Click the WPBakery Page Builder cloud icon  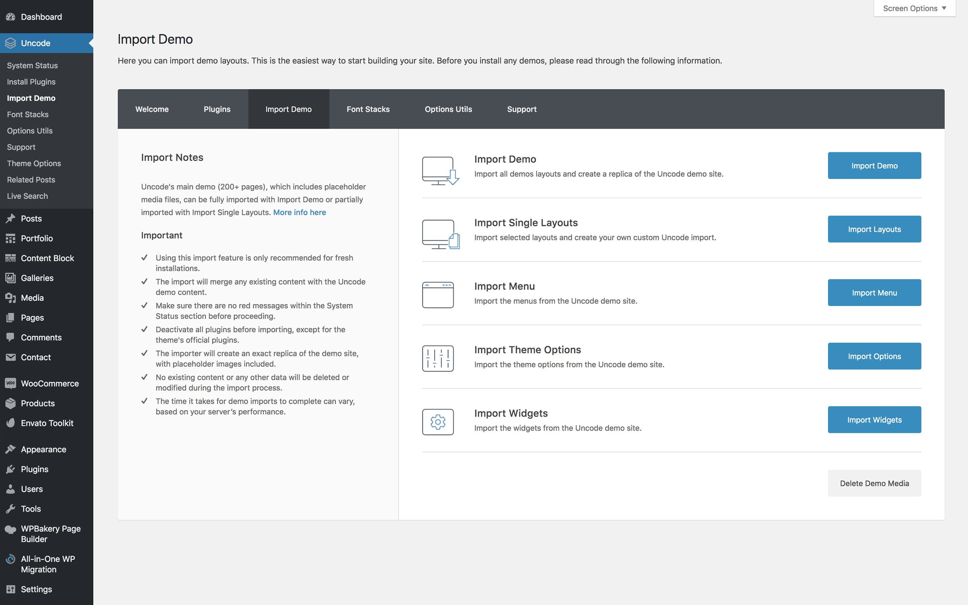pos(10,529)
